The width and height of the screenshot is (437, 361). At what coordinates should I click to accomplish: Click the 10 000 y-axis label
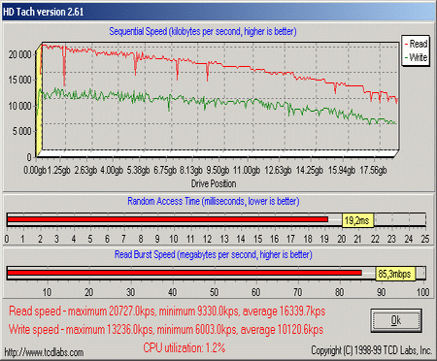coord(19,106)
